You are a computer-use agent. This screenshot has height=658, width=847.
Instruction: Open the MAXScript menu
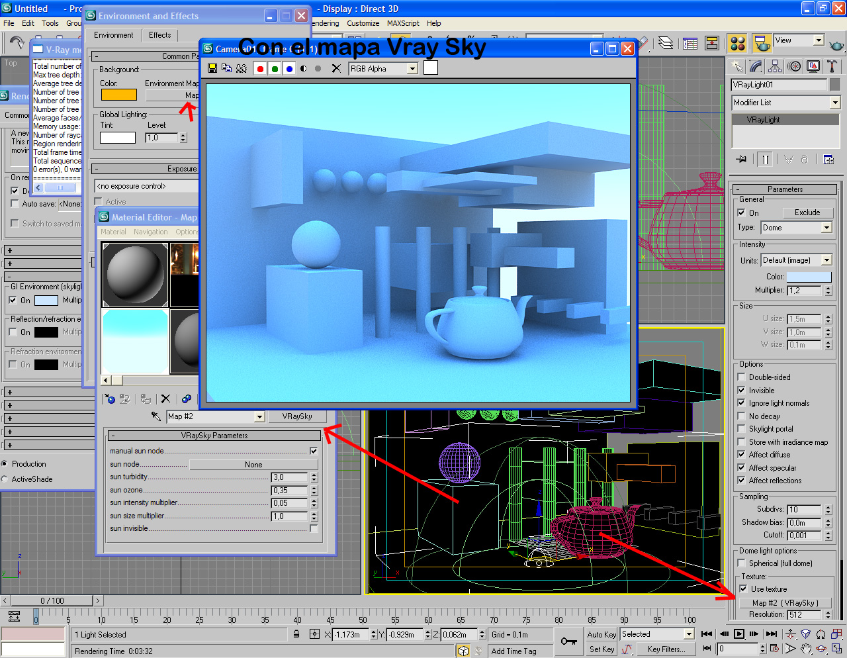tap(402, 23)
